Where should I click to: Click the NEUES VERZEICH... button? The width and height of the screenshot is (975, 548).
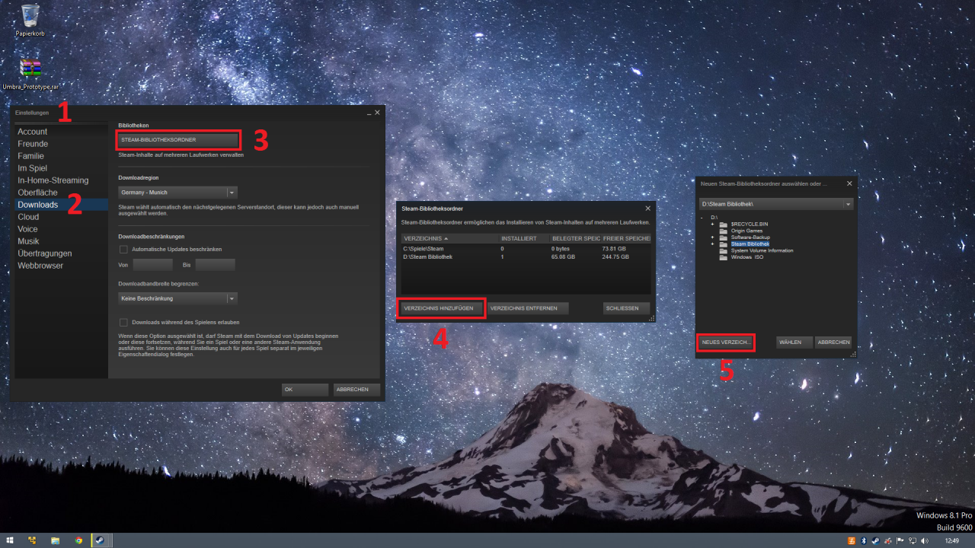[x=726, y=342]
